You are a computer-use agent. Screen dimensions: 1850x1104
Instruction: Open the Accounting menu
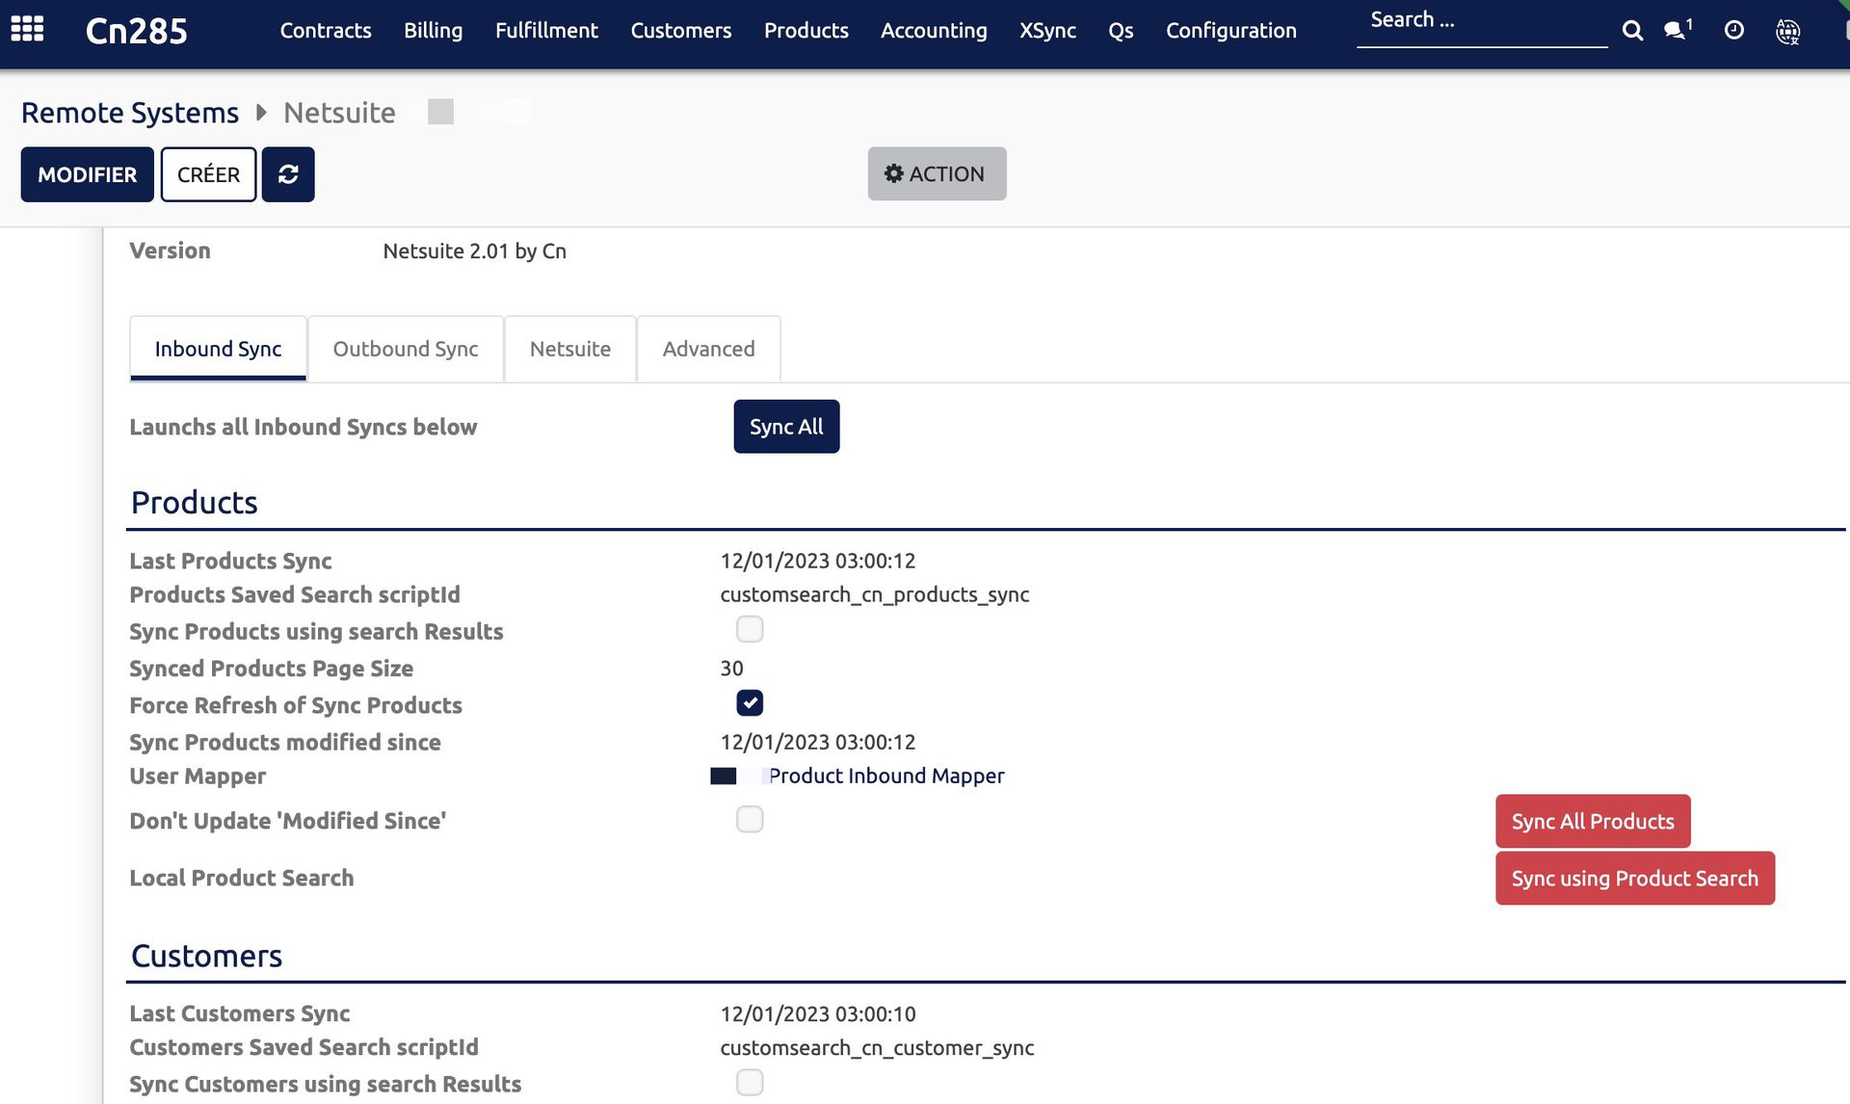pyautogui.click(x=934, y=30)
